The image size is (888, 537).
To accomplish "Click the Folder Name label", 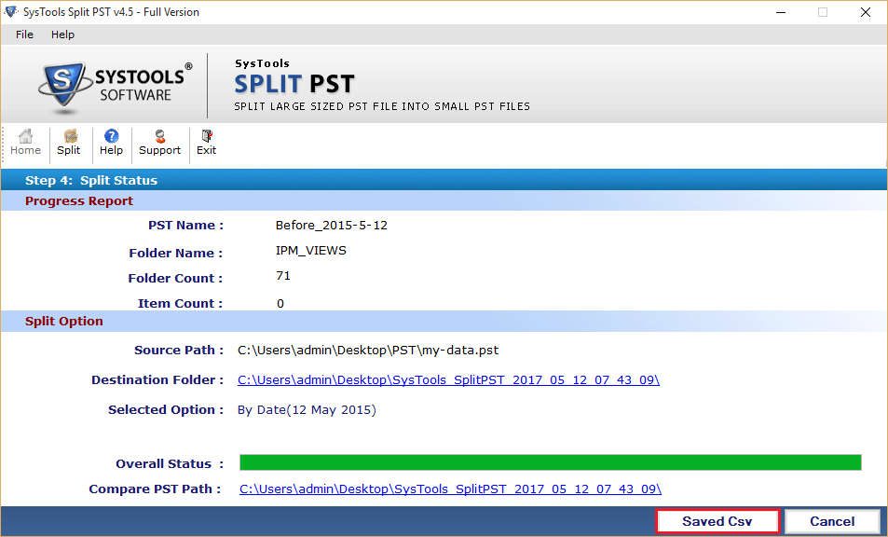I will (x=175, y=254).
